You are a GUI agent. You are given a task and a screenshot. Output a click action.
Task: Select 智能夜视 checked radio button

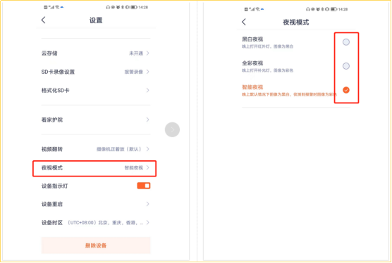(346, 90)
